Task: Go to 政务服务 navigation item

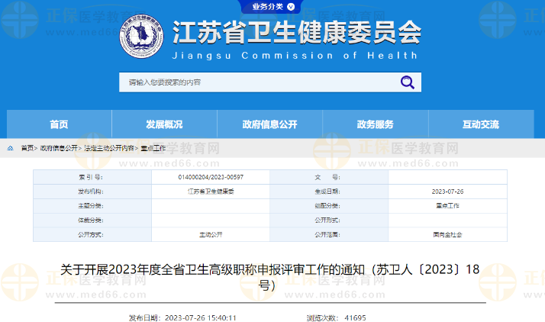Action: (375, 125)
